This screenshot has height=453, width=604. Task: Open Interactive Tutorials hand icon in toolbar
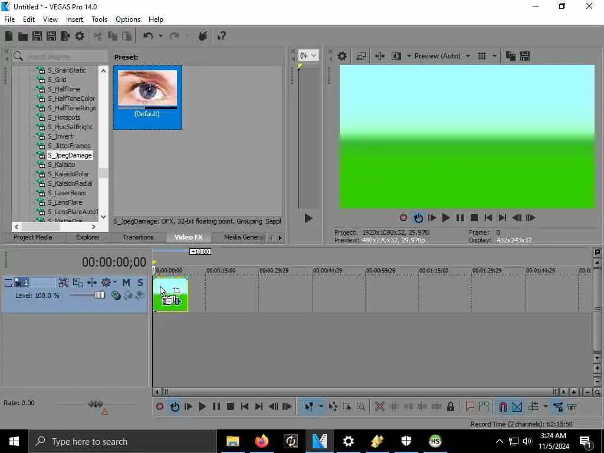click(x=203, y=36)
